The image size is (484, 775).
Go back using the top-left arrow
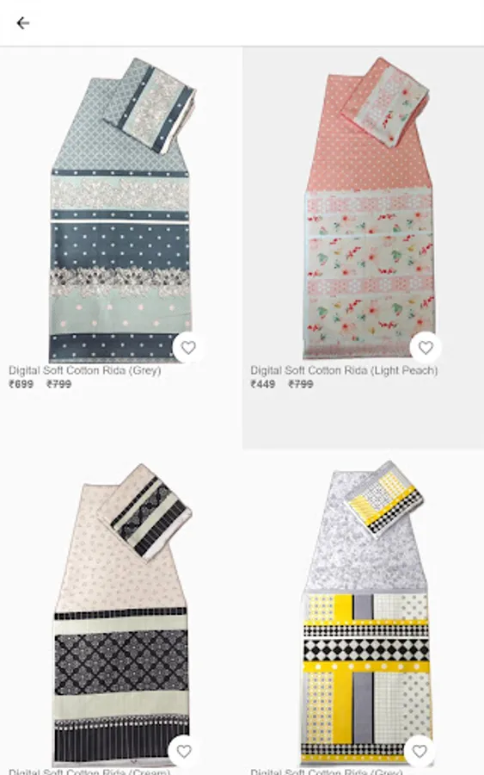22,23
